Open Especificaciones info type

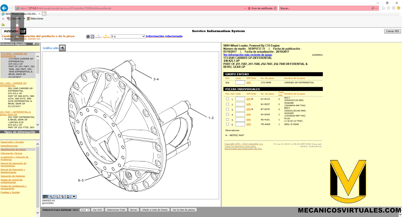point(9,146)
